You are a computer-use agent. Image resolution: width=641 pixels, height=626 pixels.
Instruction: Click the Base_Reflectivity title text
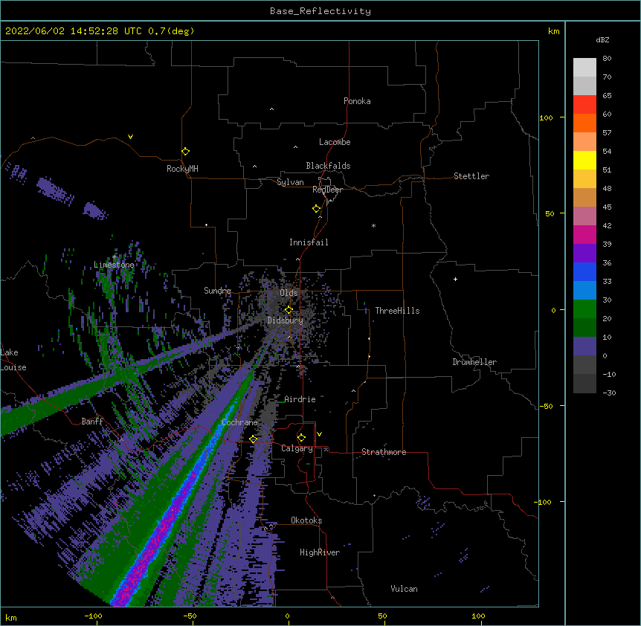[x=320, y=11]
